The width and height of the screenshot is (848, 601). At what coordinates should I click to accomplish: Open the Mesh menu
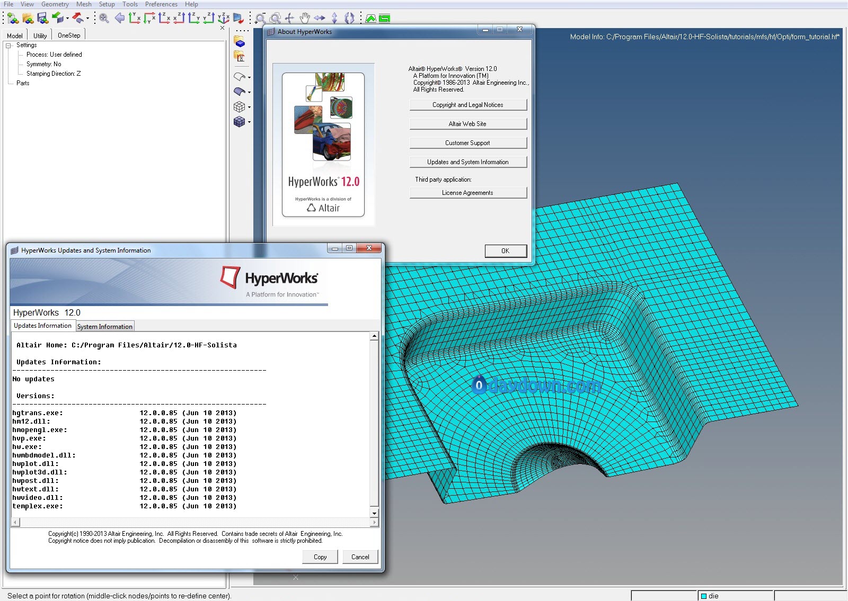coord(84,4)
